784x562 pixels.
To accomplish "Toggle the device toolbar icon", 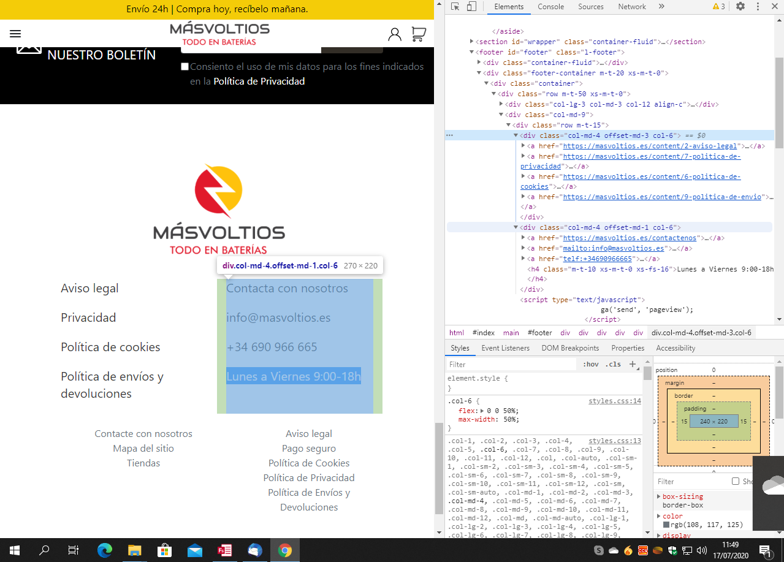I will (471, 7).
